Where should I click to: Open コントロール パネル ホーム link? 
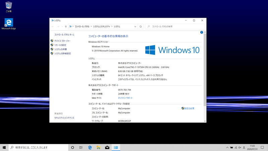coord(64,35)
